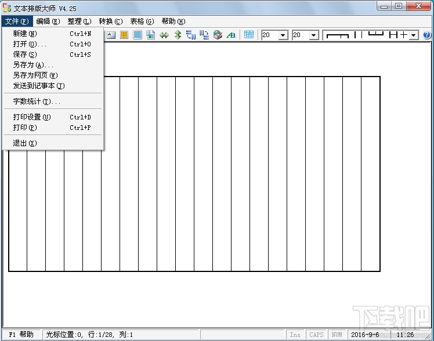Click the app icon in title bar
This screenshot has width=434, height=341.
tap(7, 8)
